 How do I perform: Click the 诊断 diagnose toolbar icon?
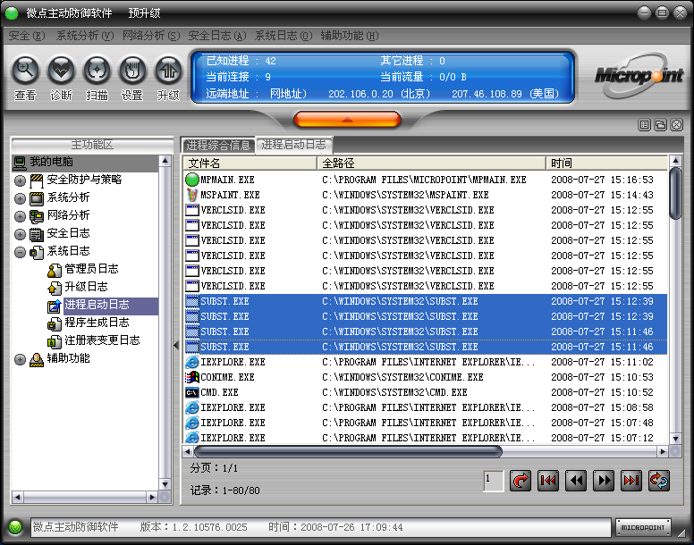click(61, 71)
